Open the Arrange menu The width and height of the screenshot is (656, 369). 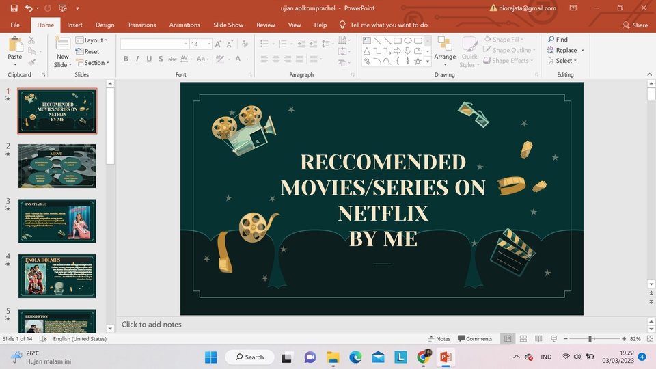pyautogui.click(x=445, y=52)
